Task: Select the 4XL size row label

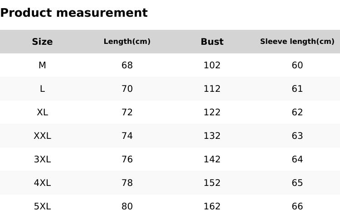Action: tap(42, 183)
